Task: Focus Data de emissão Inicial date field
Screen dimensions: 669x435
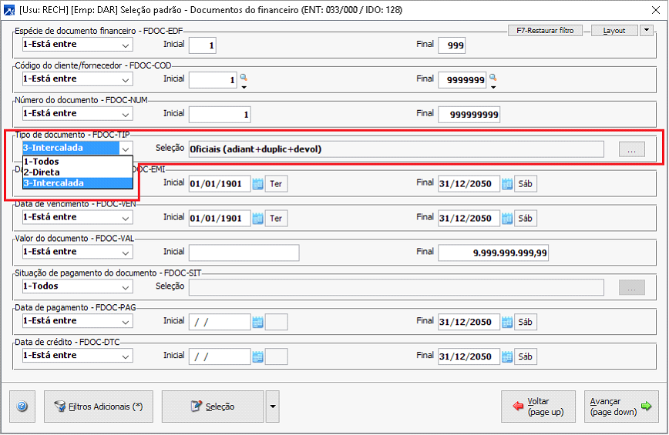Action: [220, 184]
